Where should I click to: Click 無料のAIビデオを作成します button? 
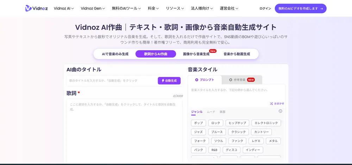tap(301, 8)
